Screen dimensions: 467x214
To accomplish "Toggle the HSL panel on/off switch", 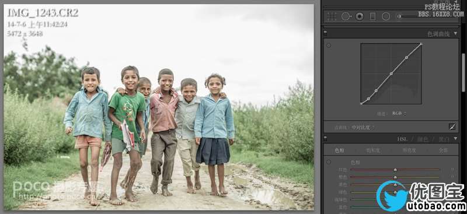I will (x=325, y=139).
